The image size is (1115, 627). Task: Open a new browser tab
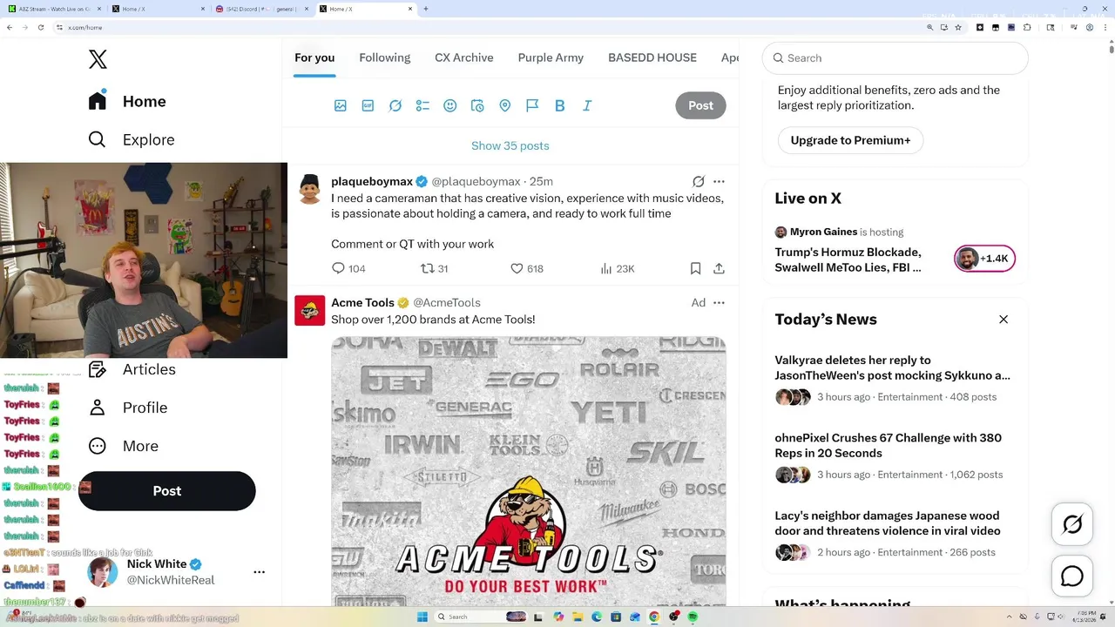coord(425,9)
